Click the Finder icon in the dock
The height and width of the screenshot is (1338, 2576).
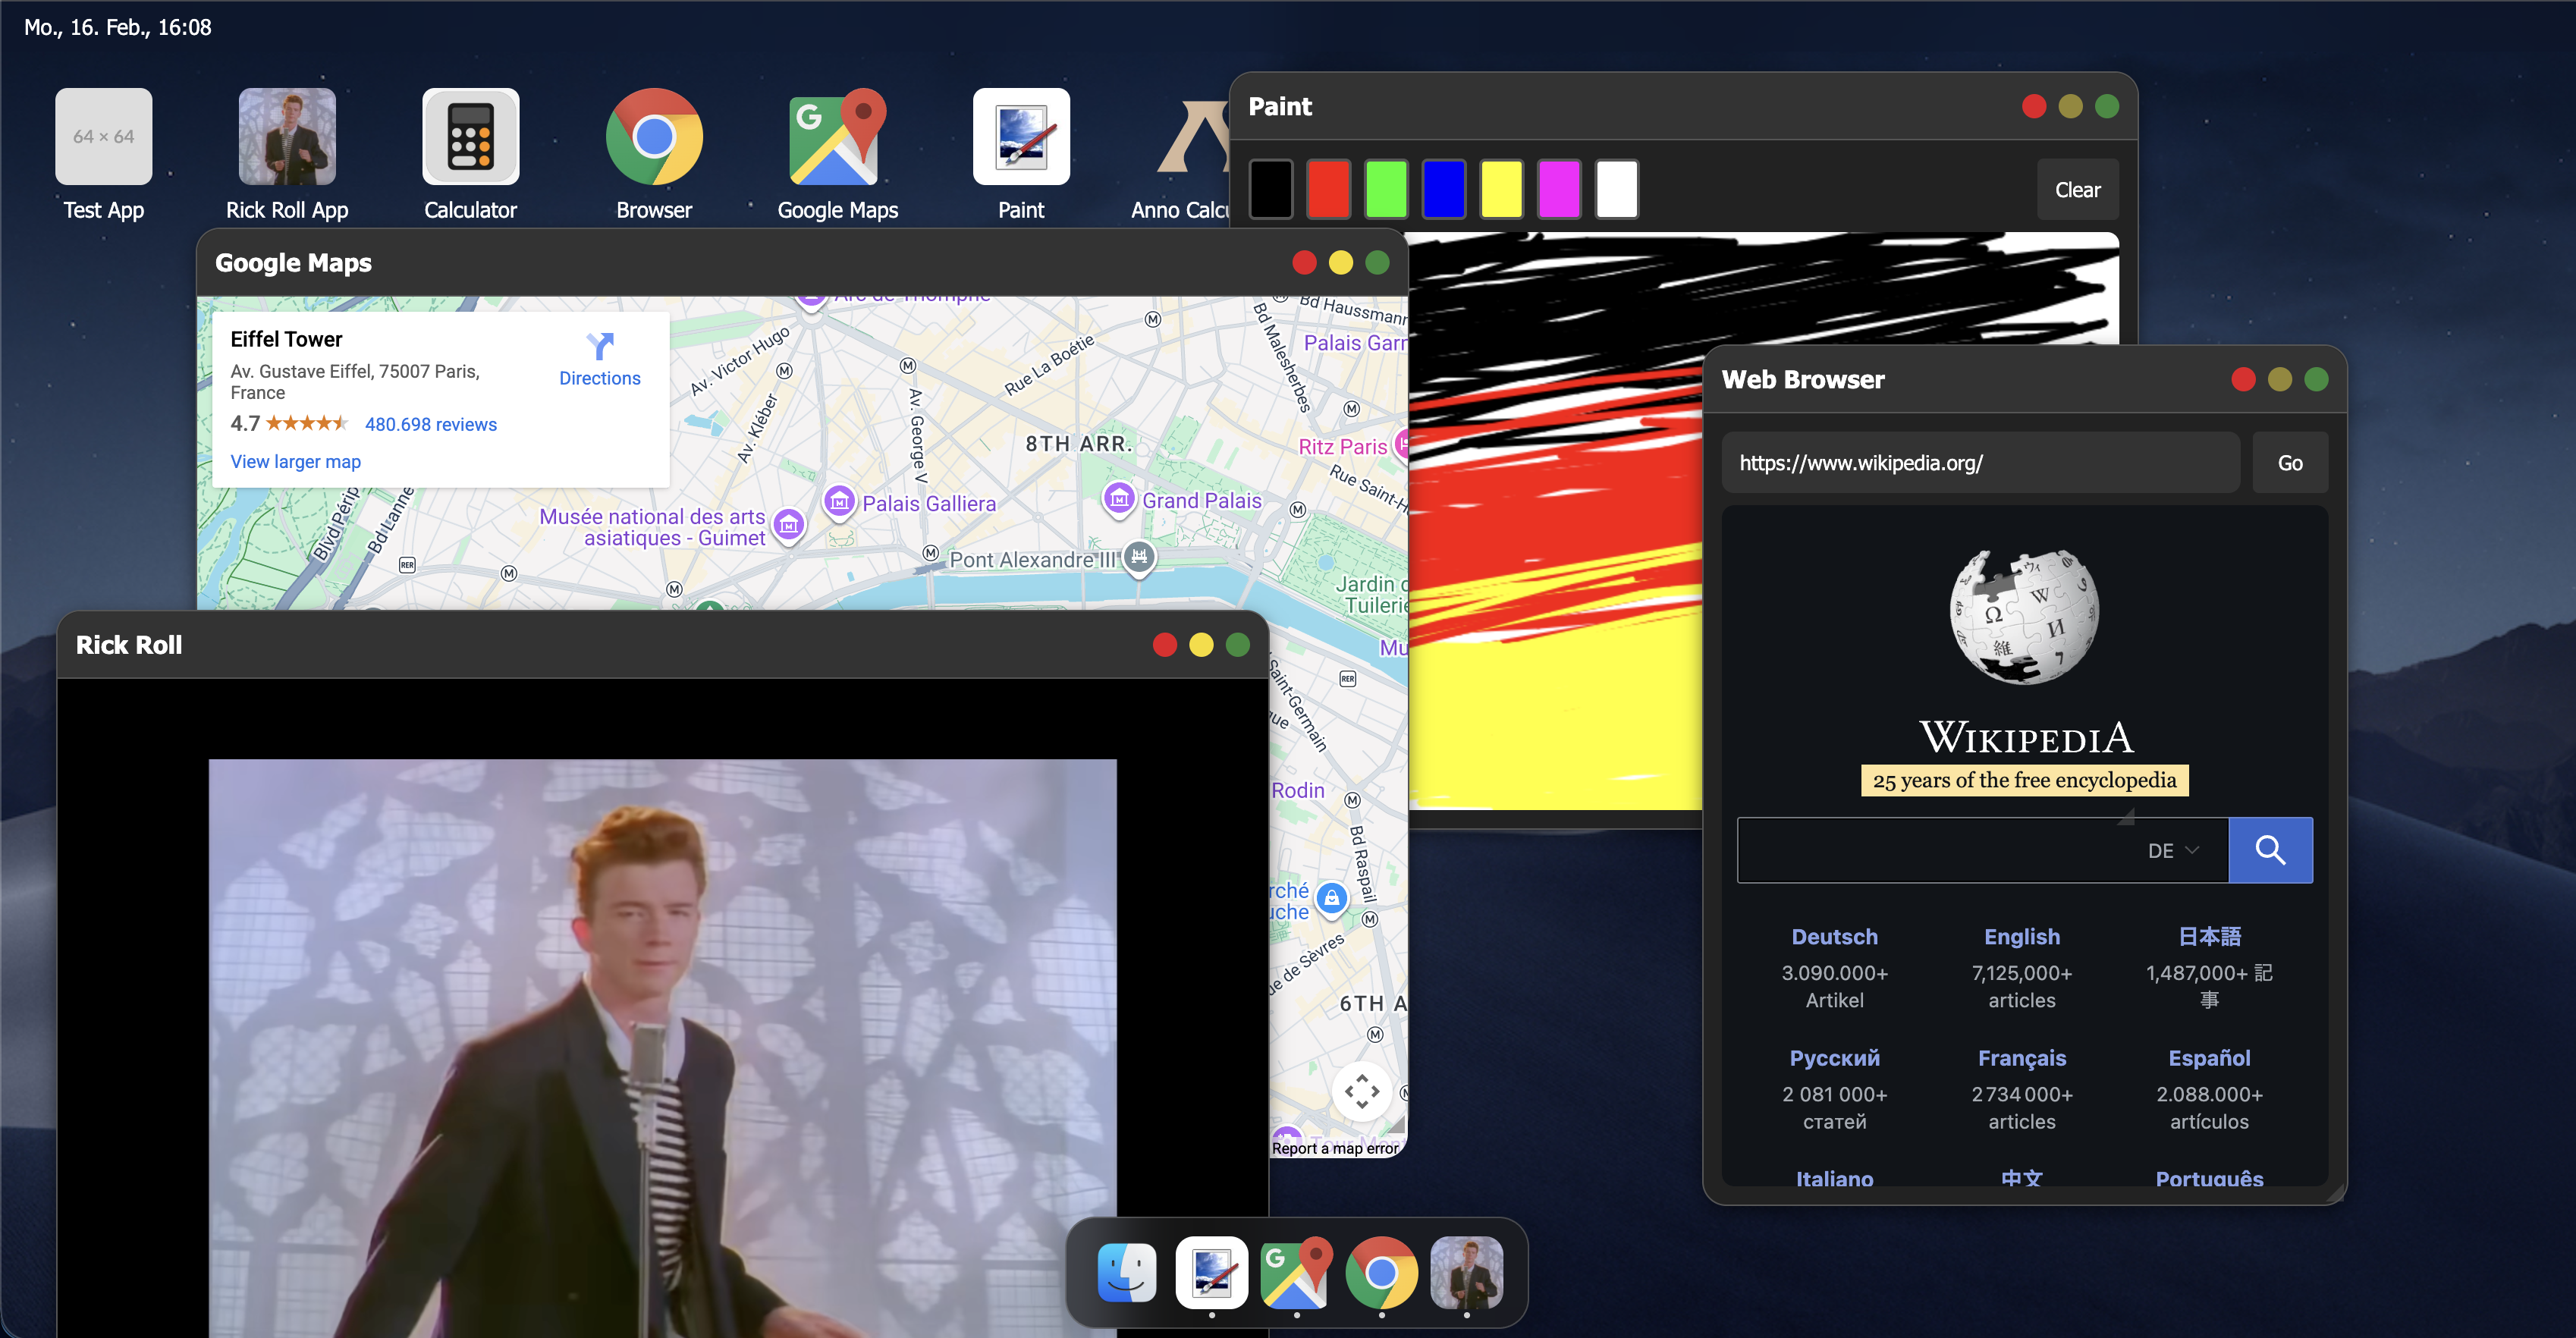click(1127, 1273)
